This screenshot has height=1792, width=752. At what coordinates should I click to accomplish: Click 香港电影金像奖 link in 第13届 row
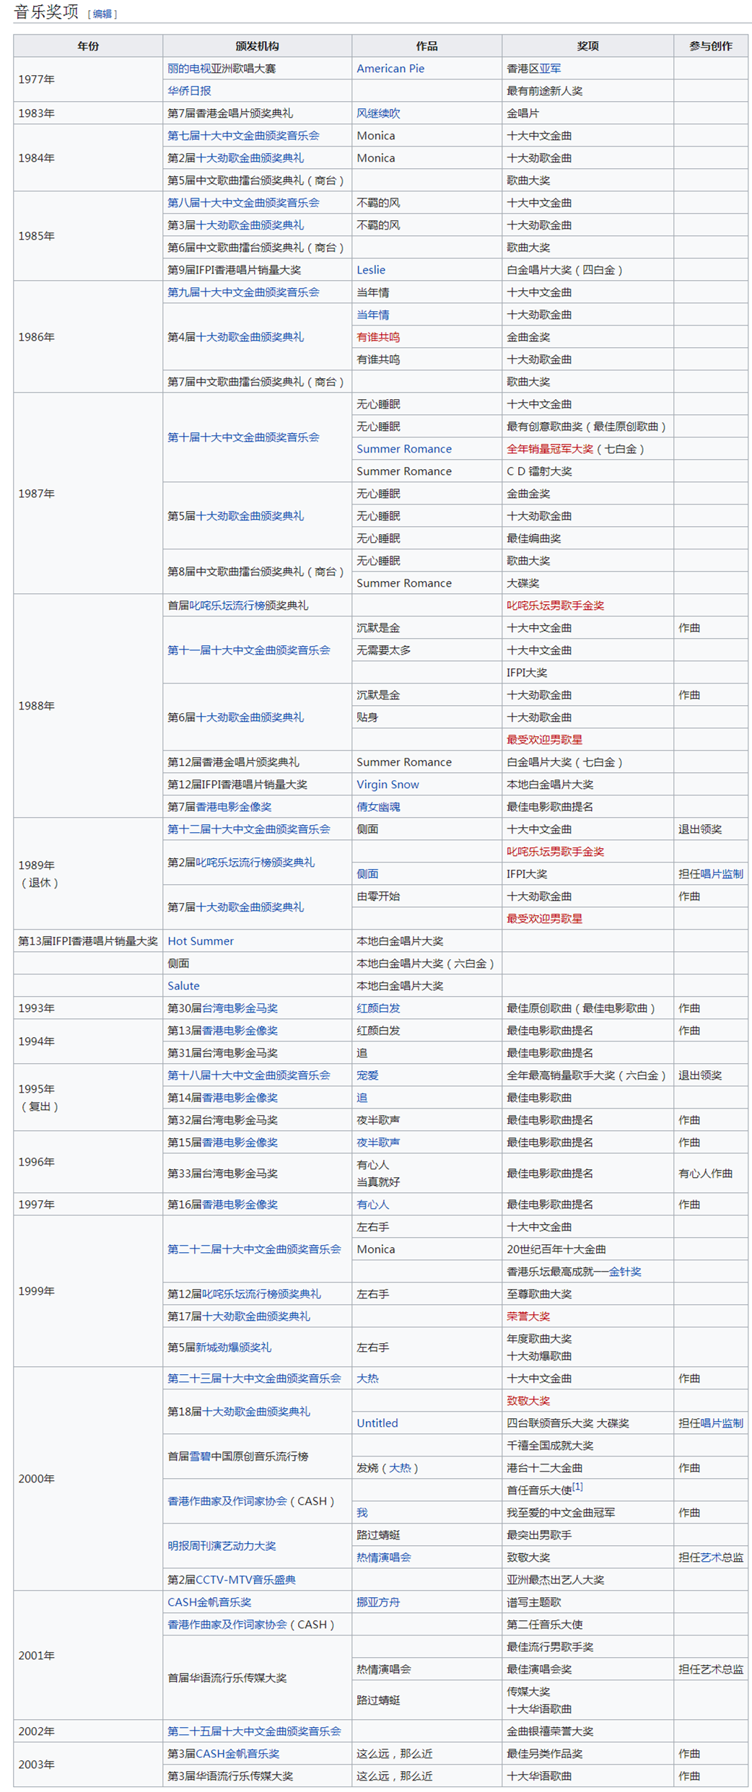[240, 1031]
